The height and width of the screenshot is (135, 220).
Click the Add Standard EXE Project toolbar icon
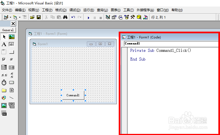pos(6,17)
